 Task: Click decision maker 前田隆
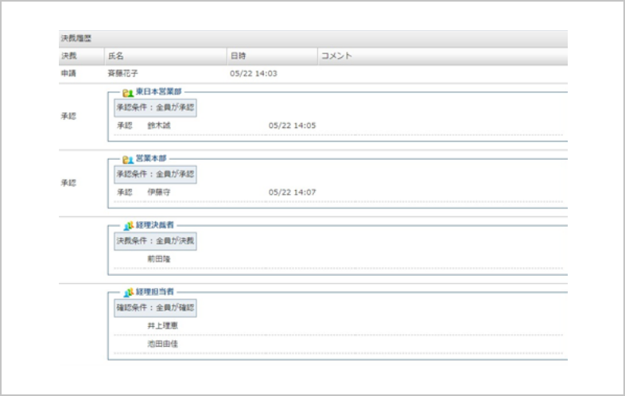159,258
